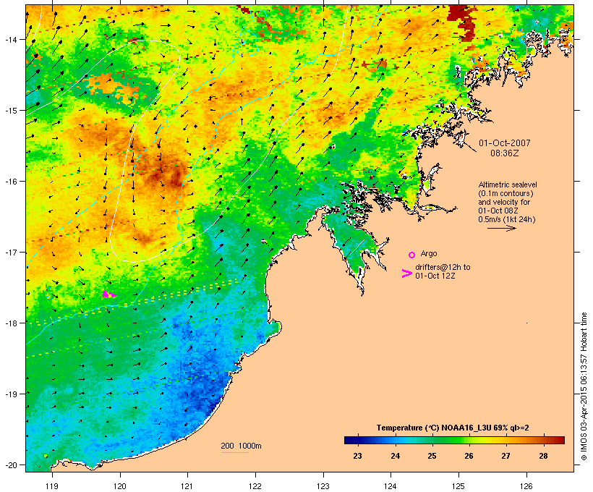593x492 pixels.
Task: Click the latitude axis label -14
Action: tap(10, 39)
